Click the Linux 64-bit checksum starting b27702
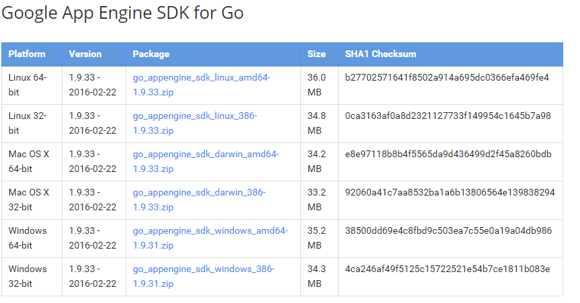580x303 pixels. pos(447,78)
